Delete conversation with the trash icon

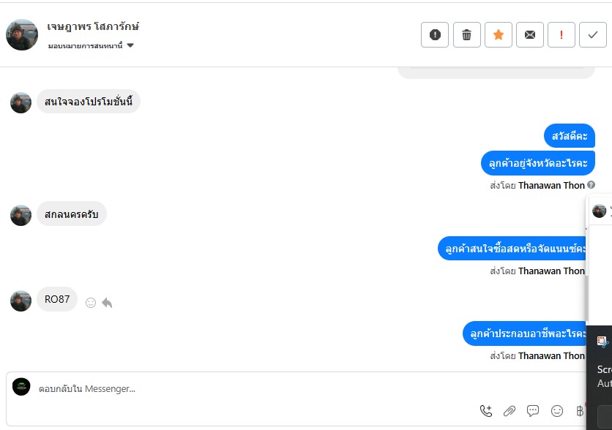pyautogui.click(x=467, y=34)
